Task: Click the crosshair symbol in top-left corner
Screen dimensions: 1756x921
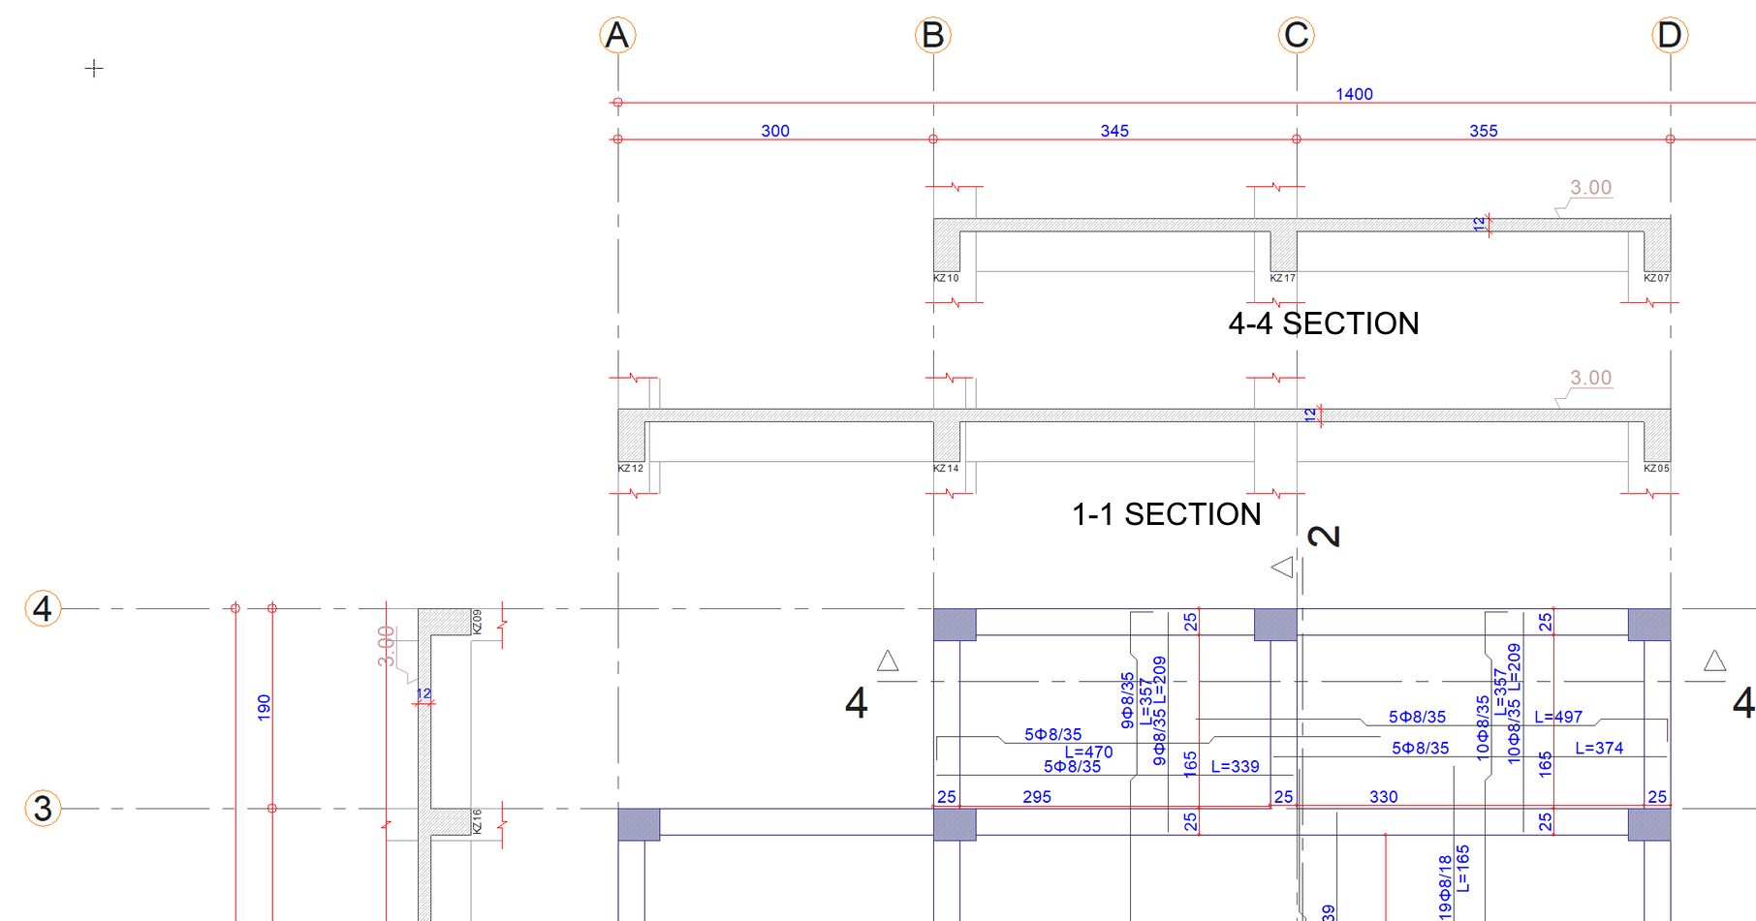Action: (94, 69)
